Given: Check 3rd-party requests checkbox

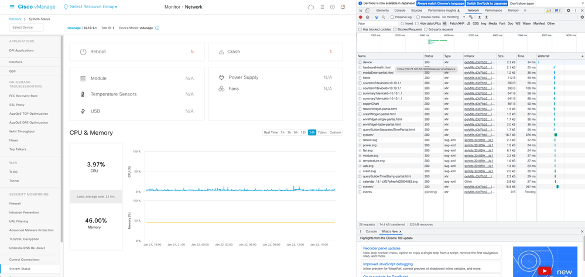Looking at the screenshot, I should (x=426, y=29).
